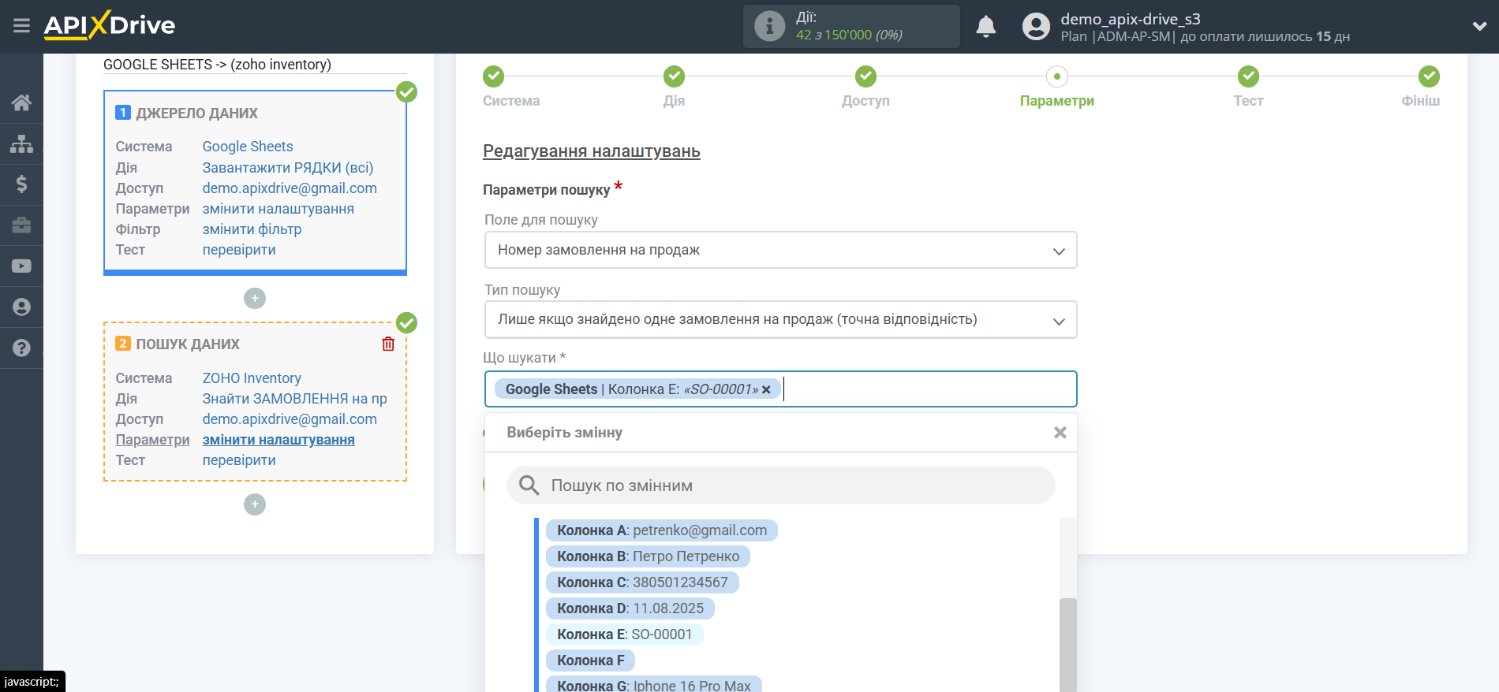Image resolution: width=1499 pixels, height=692 pixels.
Task: Select variable Колонка F
Action: pos(590,660)
